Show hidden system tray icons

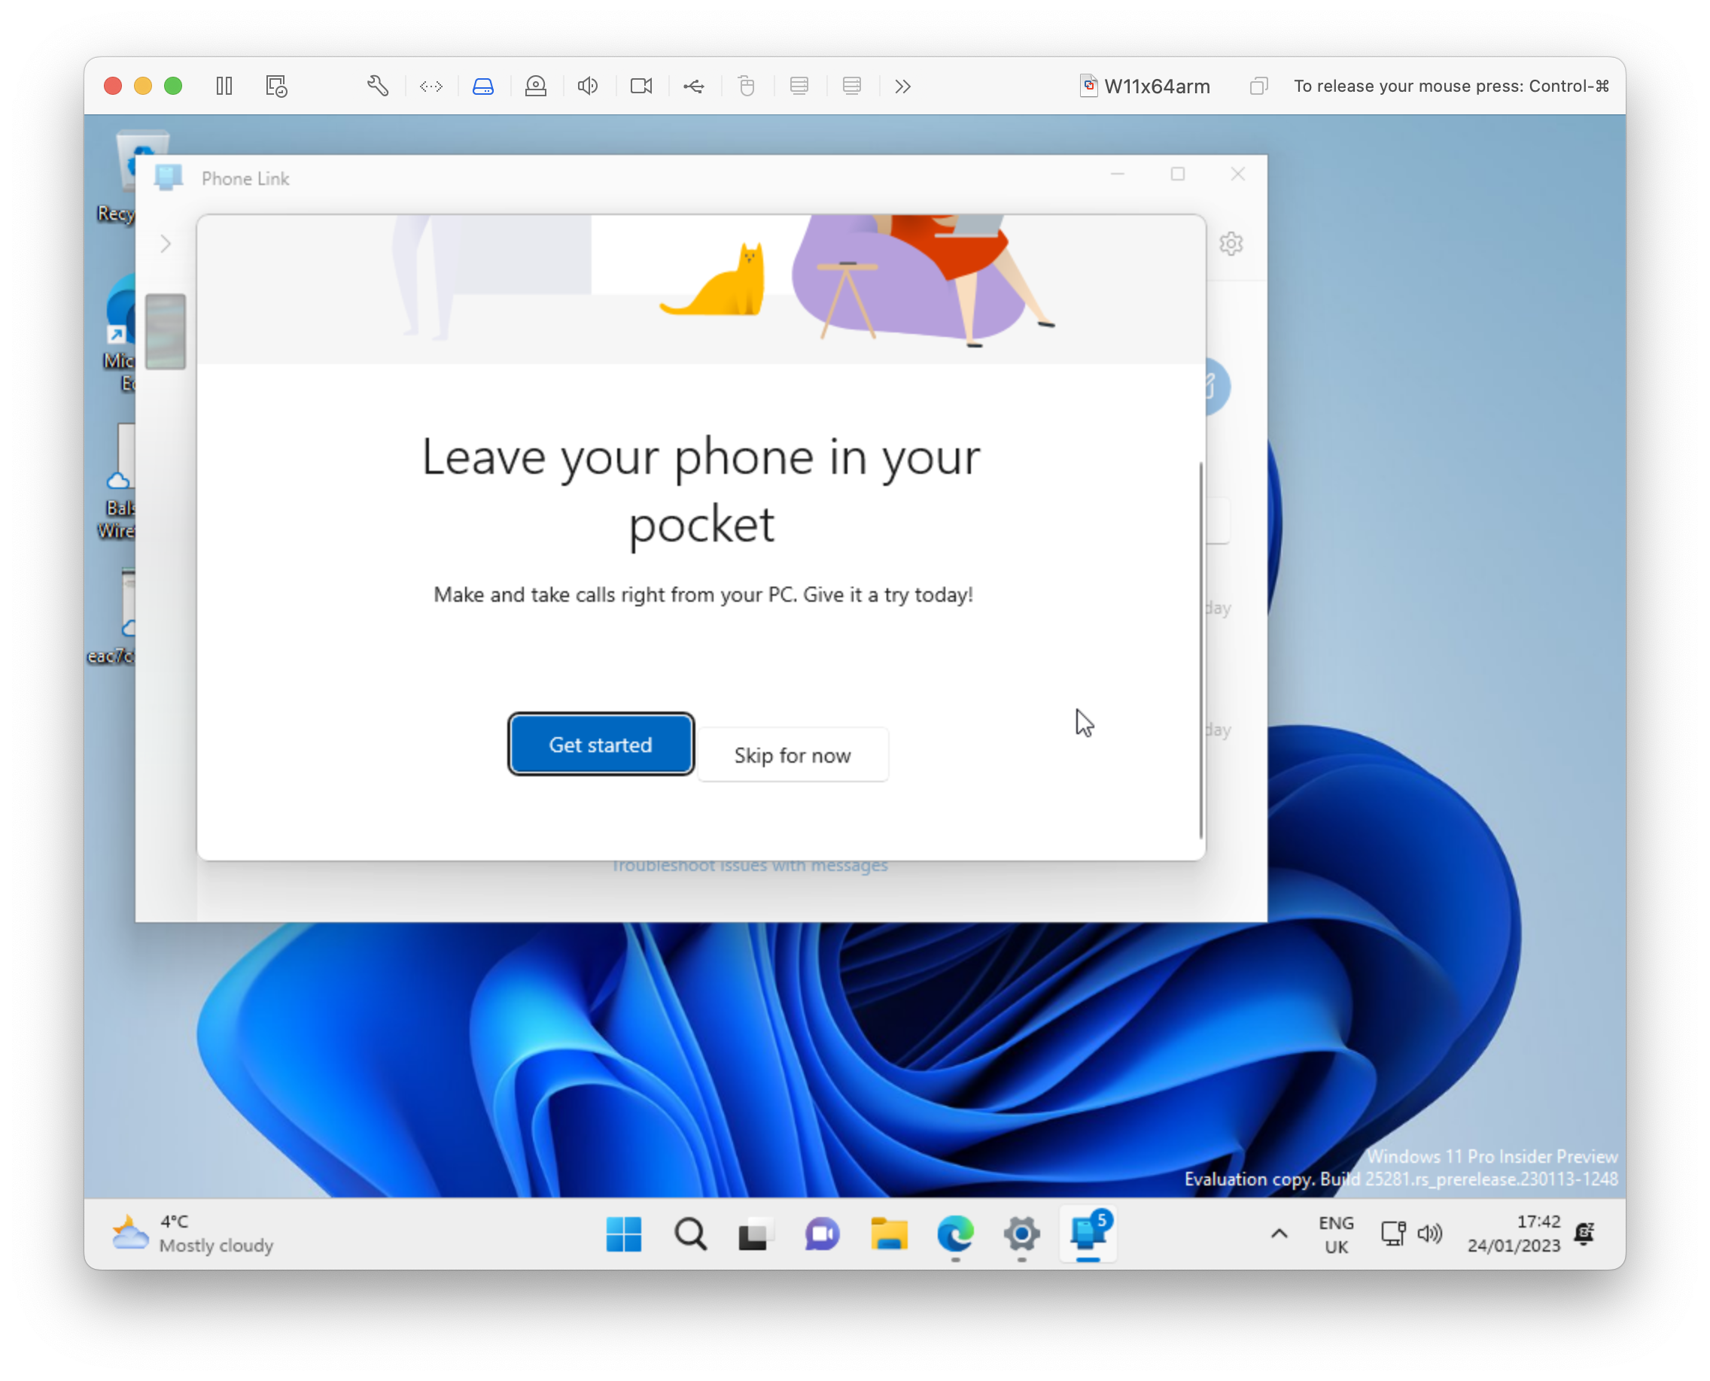[x=1279, y=1234]
